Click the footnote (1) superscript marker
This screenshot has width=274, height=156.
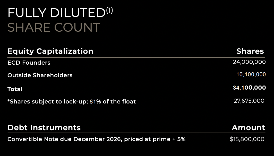point(109,11)
